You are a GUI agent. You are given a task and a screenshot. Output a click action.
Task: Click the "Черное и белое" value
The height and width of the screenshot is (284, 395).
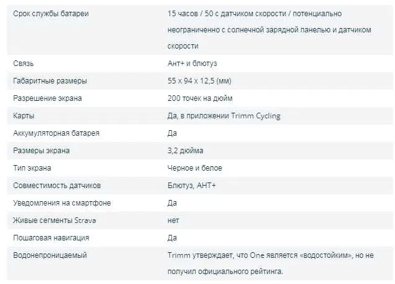point(195,168)
